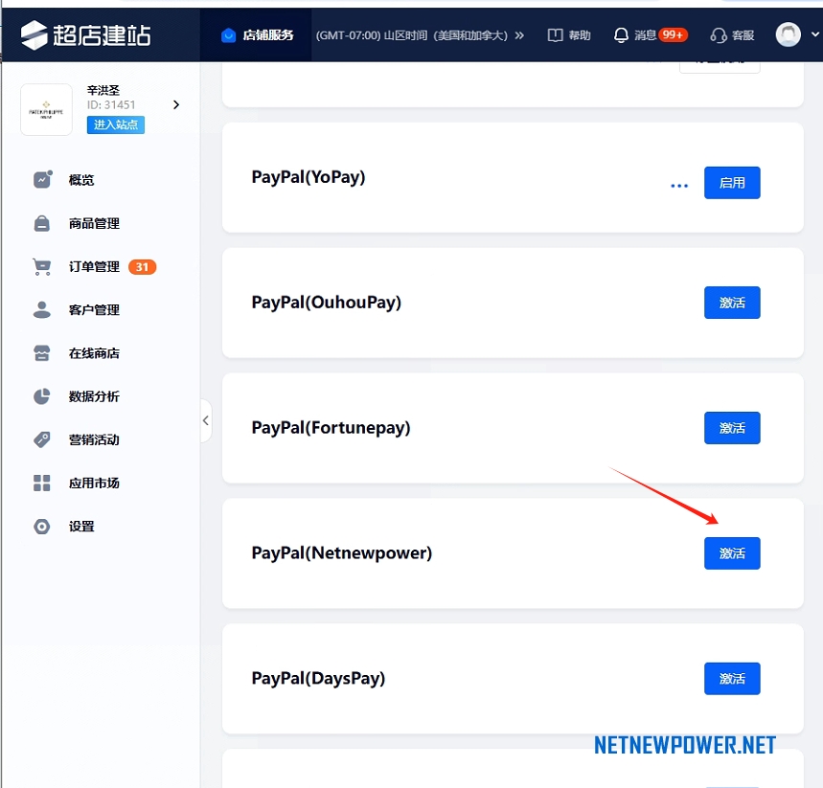Click the 超店建站 logo
Screen dimensions: 823x788
coord(86,35)
